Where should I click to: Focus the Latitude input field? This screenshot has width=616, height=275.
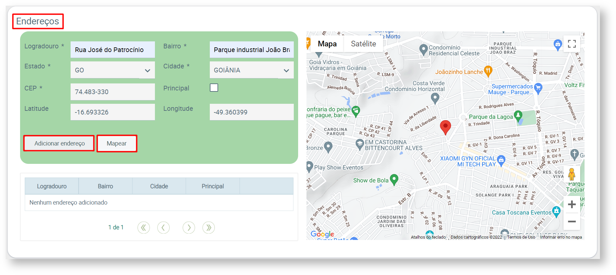pos(113,112)
